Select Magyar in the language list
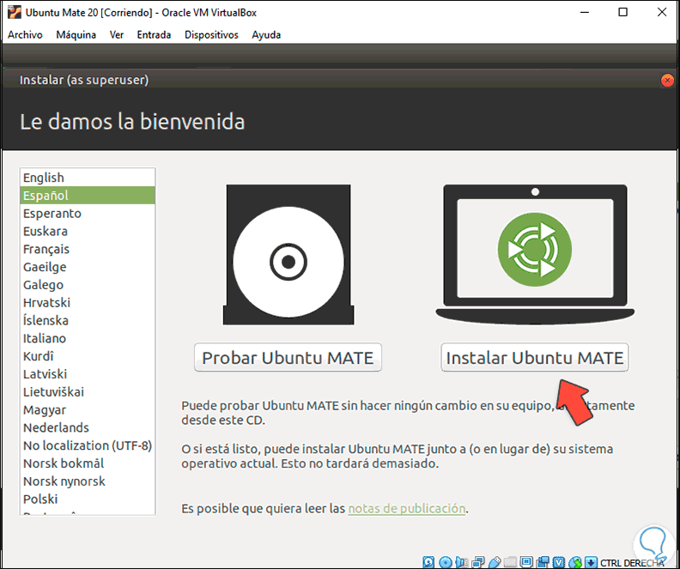 [88, 409]
